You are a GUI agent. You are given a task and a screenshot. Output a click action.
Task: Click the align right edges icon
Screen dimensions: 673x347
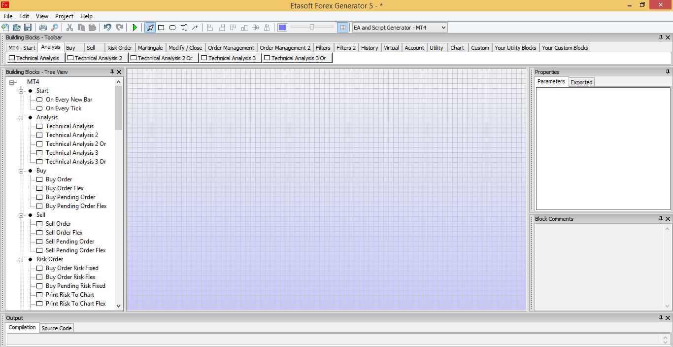pyautogui.click(x=222, y=28)
